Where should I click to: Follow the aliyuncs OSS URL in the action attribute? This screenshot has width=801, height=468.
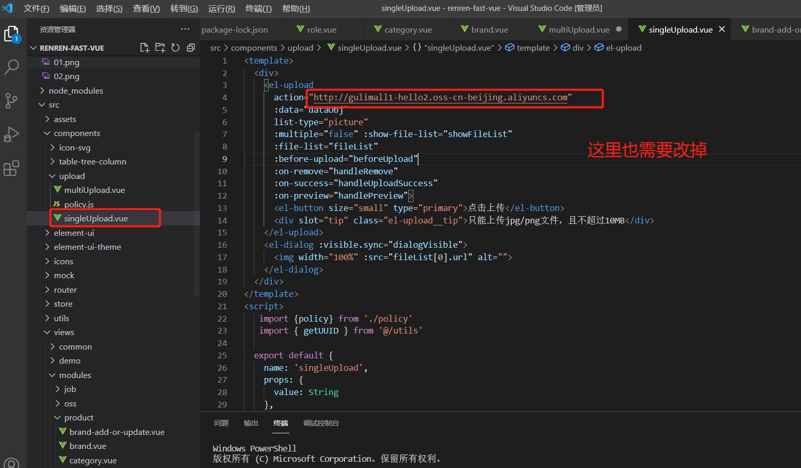440,97
